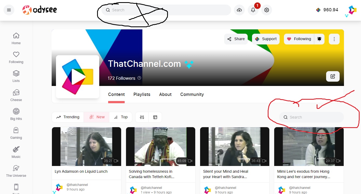Click the channel content Search field

(x=312, y=117)
